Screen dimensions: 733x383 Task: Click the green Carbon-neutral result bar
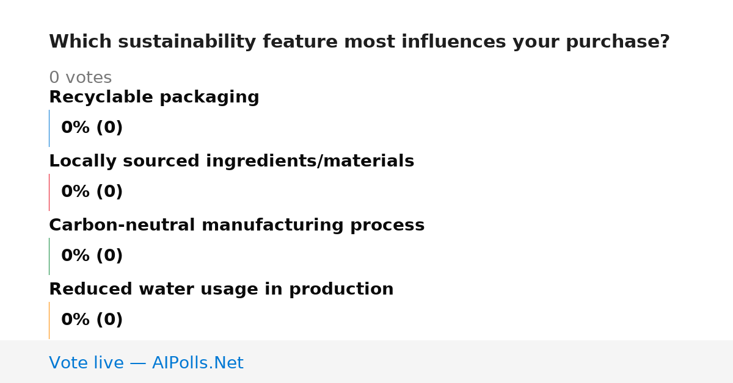coord(49,256)
